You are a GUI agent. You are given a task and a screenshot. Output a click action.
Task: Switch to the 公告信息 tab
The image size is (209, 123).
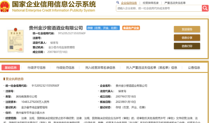point(194,67)
